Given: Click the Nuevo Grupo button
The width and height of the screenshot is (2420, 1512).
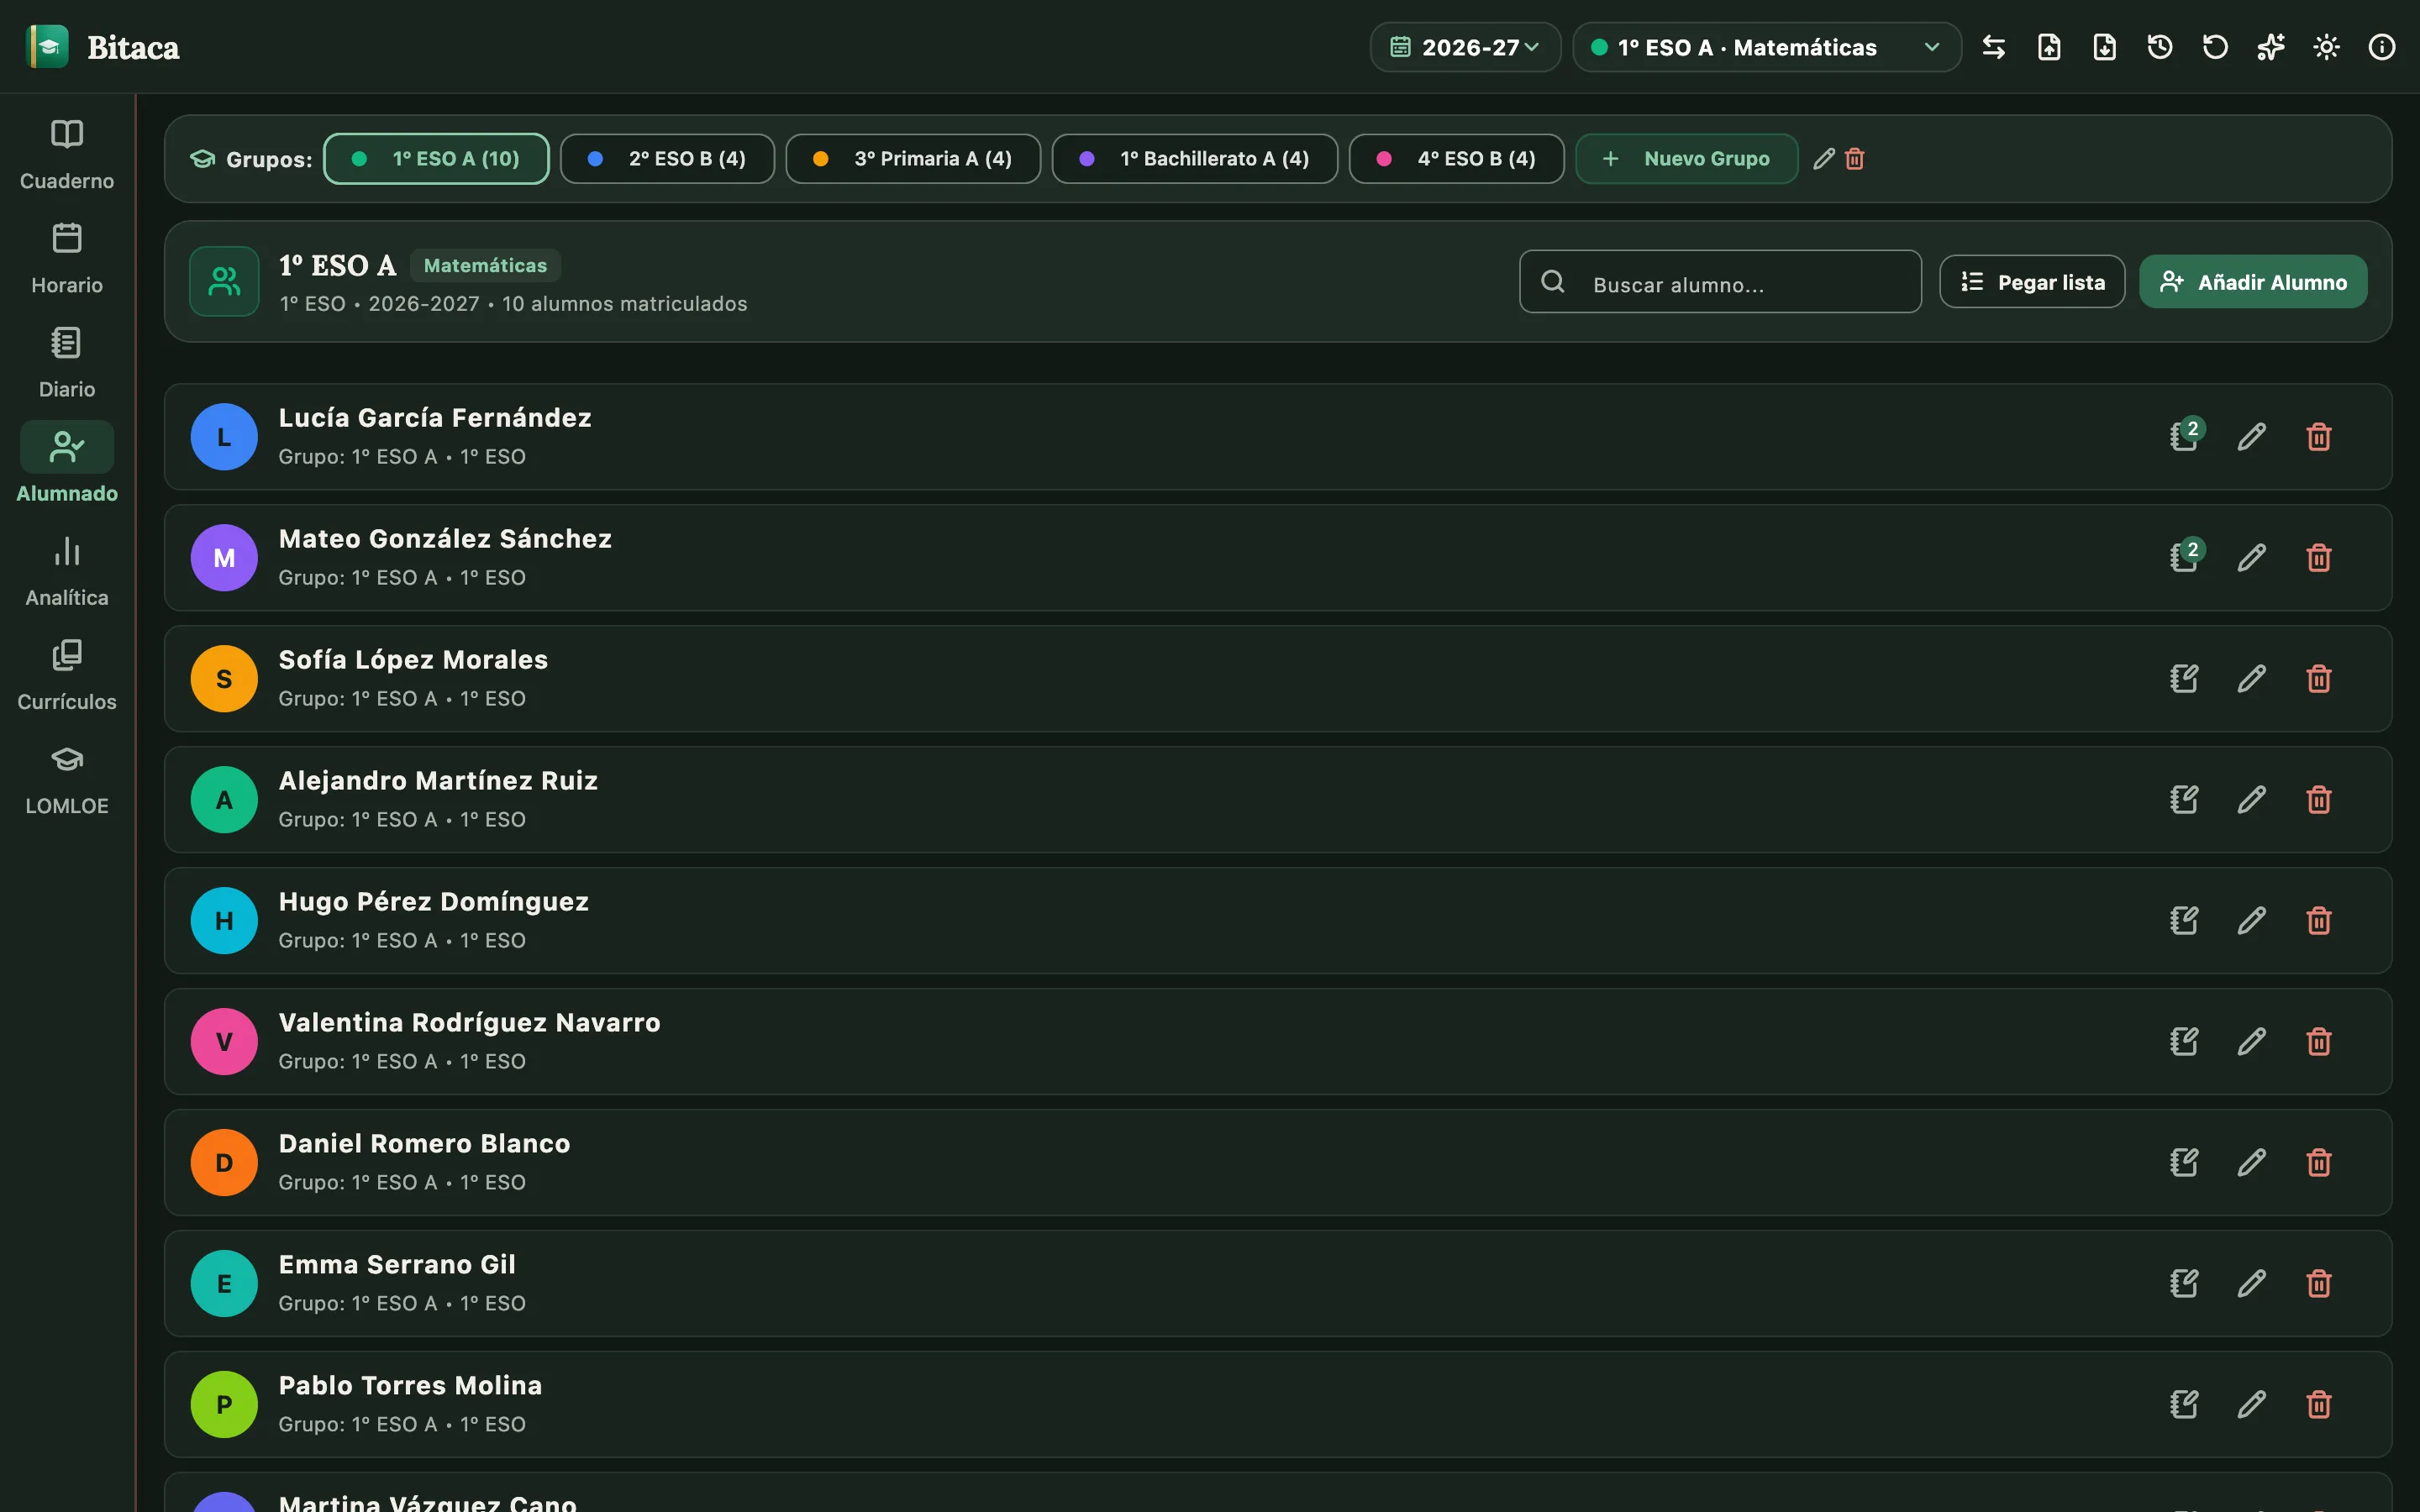Looking at the screenshot, I should pos(1686,159).
